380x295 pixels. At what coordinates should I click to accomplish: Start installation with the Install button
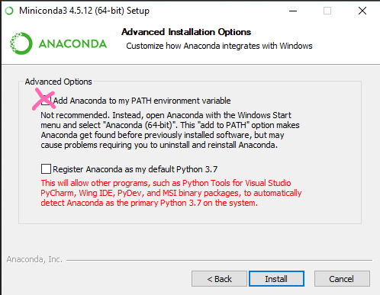pos(276,279)
